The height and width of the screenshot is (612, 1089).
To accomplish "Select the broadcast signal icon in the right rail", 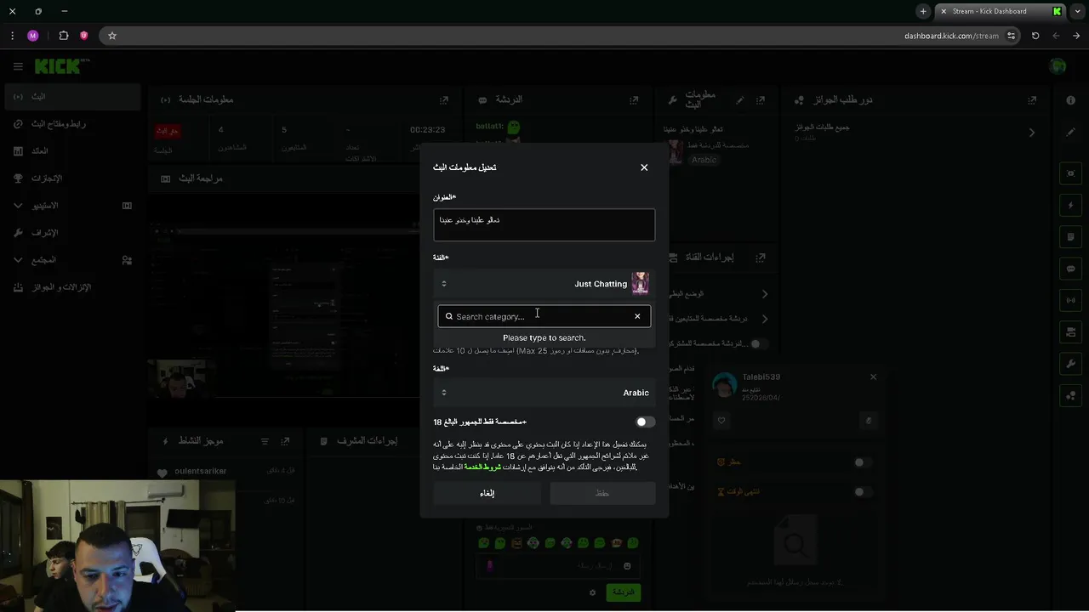I will pyautogui.click(x=1070, y=300).
